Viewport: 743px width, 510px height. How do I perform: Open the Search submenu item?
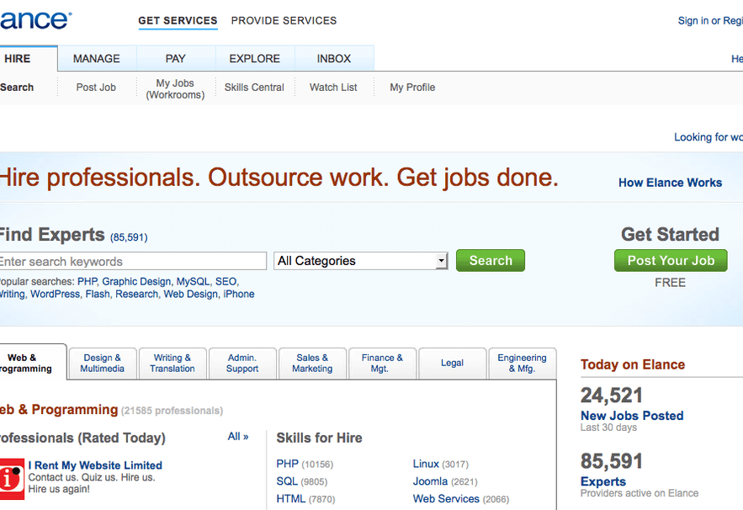click(17, 88)
